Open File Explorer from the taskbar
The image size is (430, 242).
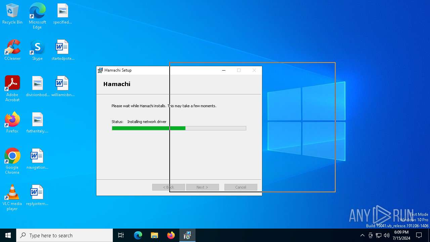pos(155,235)
